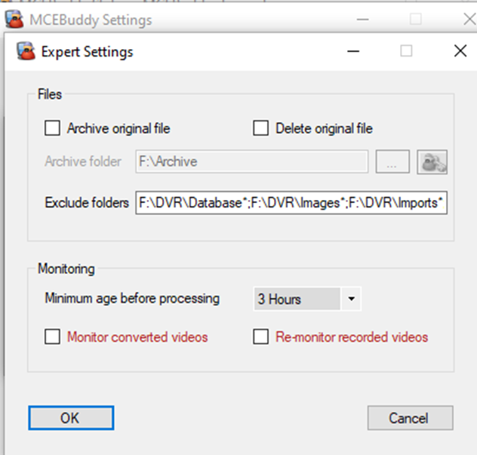This screenshot has width=477, height=455.
Task: Tick the Delete original file checkbox
Action: pos(261,128)
